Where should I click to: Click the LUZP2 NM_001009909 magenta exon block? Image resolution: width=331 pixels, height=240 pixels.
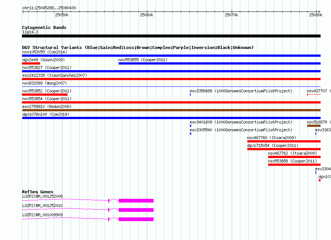[136, 219]
